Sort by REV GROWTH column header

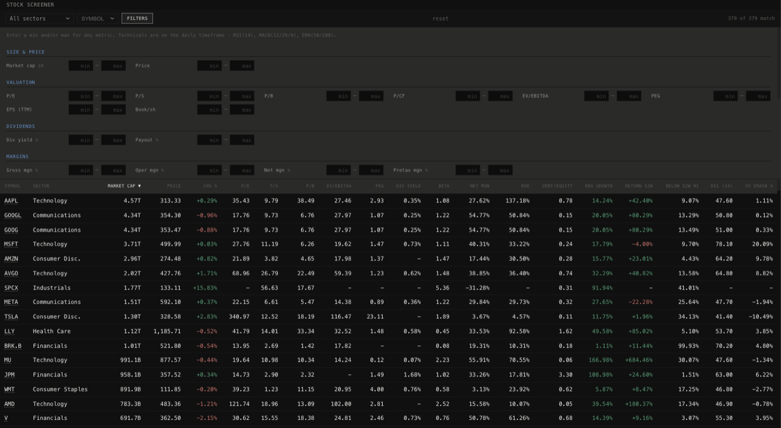[x=599, y=186]
